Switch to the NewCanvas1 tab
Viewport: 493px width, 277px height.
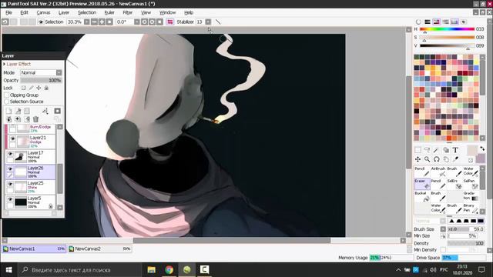coord(34,249)
